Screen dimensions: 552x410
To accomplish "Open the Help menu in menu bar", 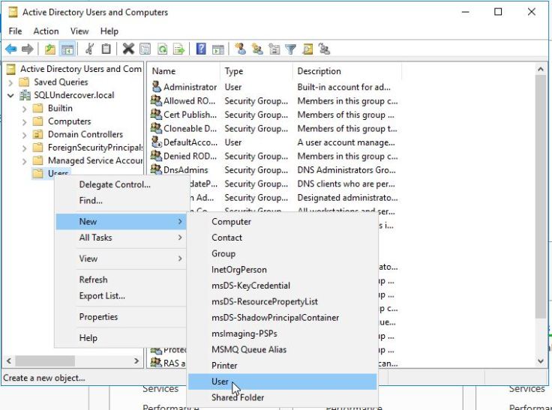I will (109, 31).
